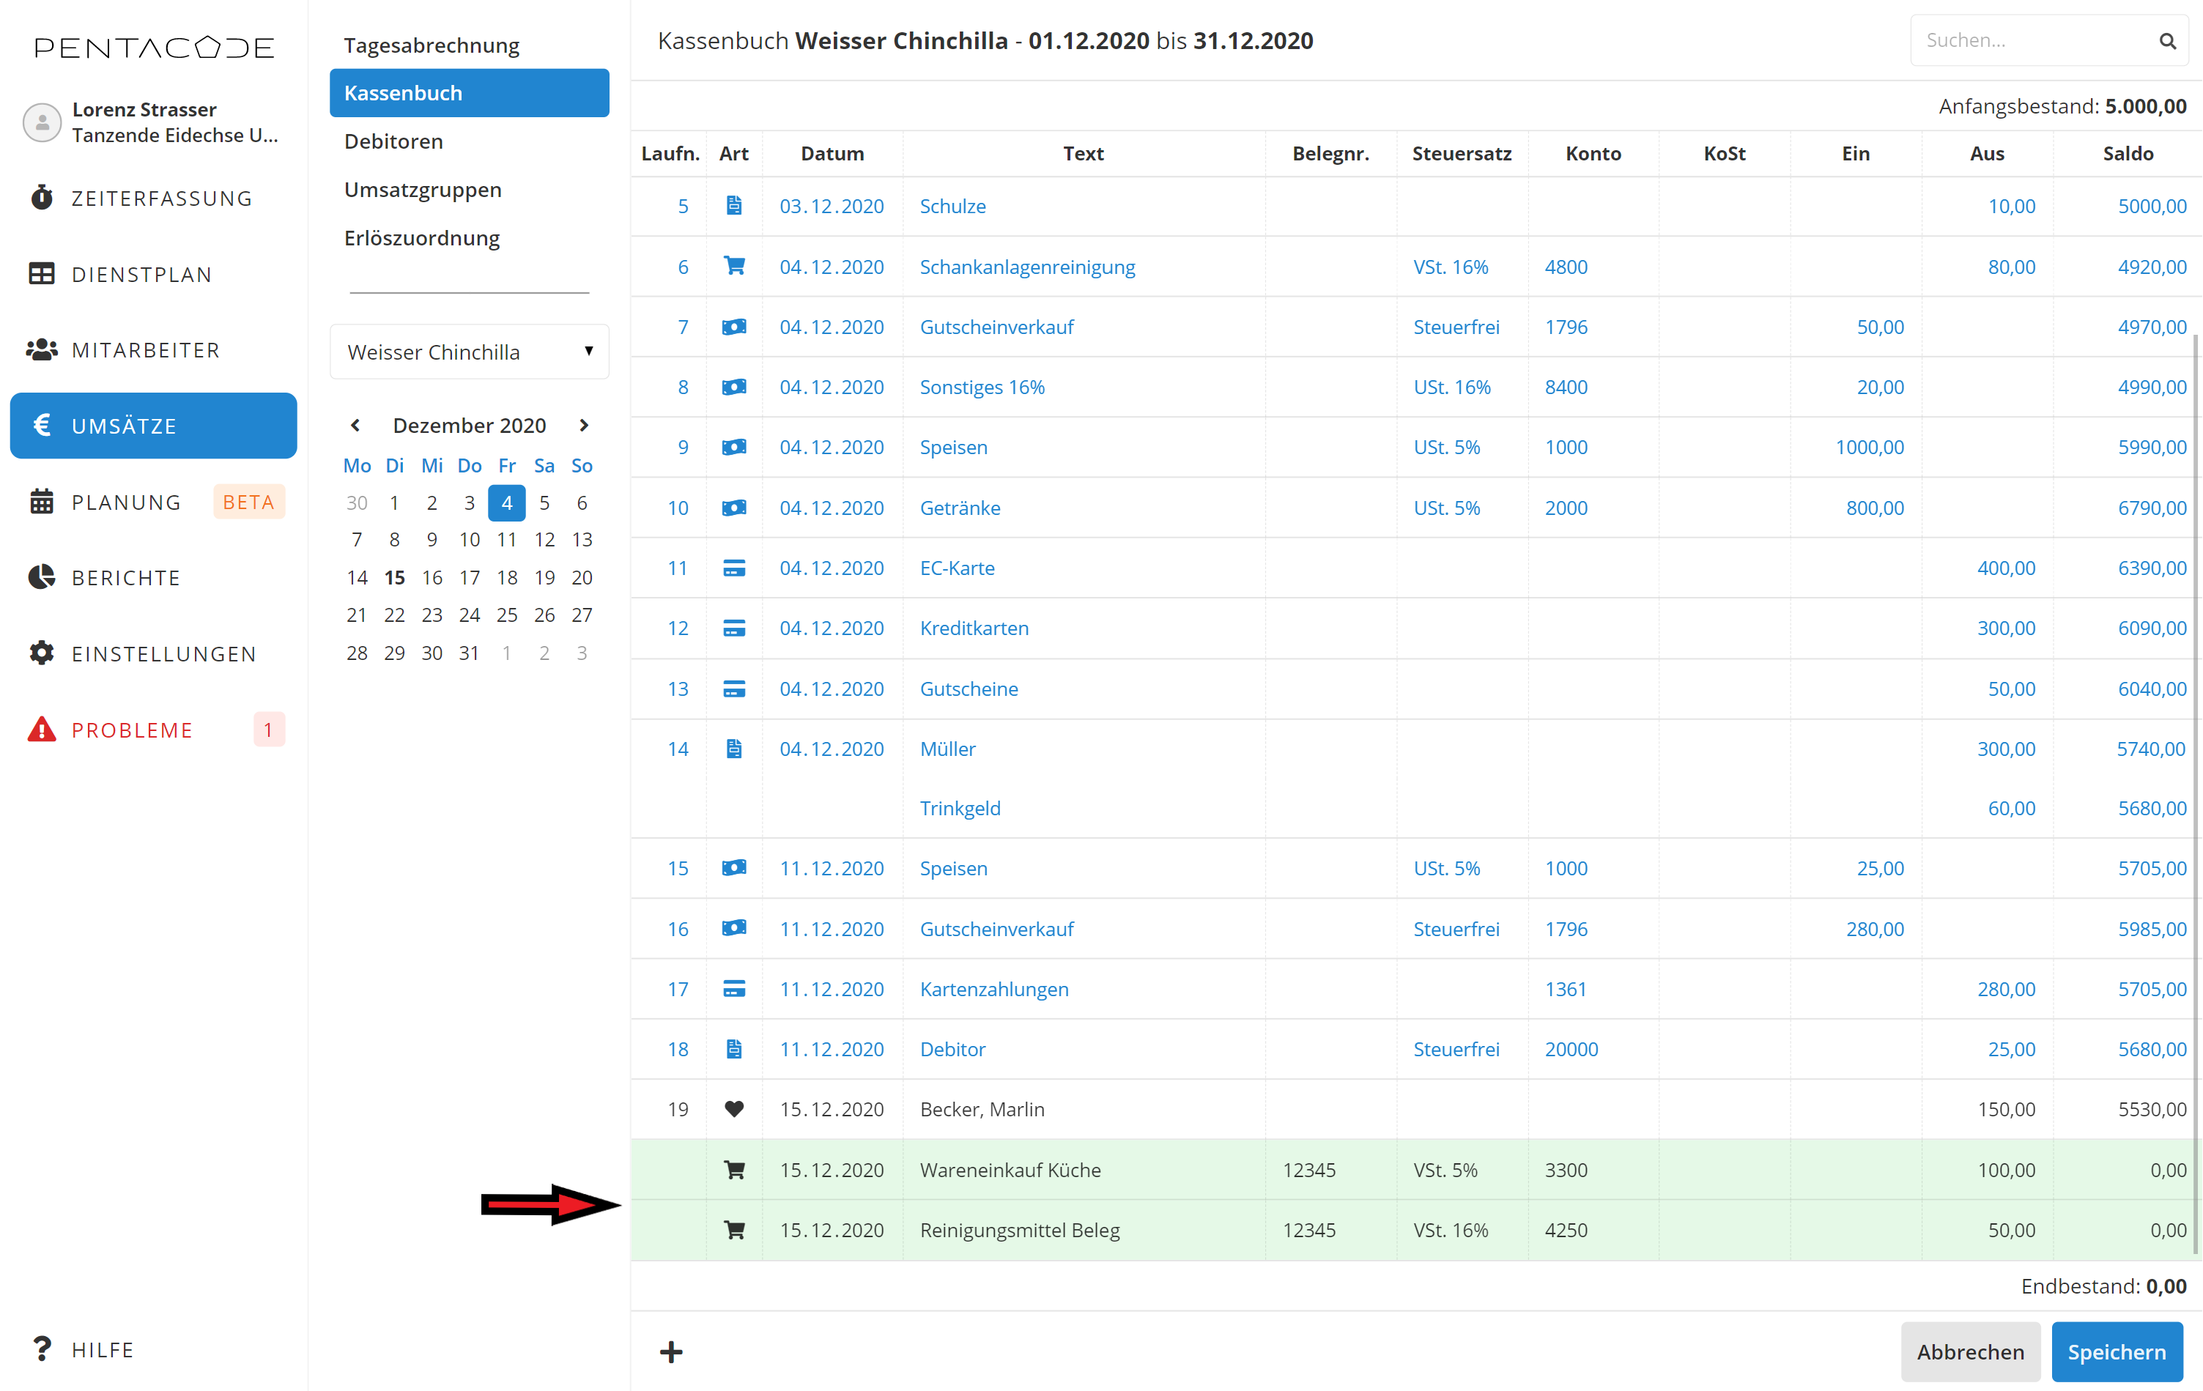Go to next month in calendar
Screen dimensions: 2203x1391
(584, 426)
